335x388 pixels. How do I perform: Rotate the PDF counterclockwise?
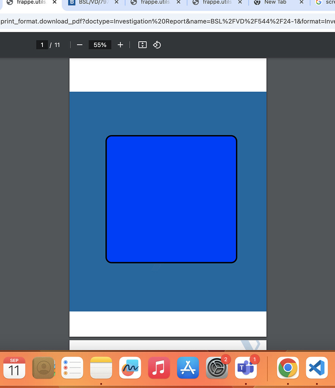coord(157,45)
